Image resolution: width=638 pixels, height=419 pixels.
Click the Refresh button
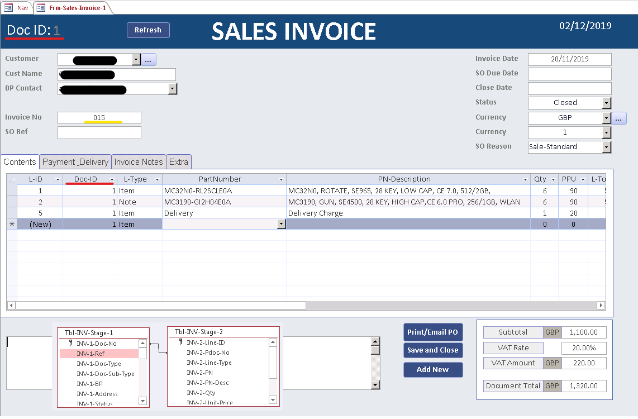148,30
